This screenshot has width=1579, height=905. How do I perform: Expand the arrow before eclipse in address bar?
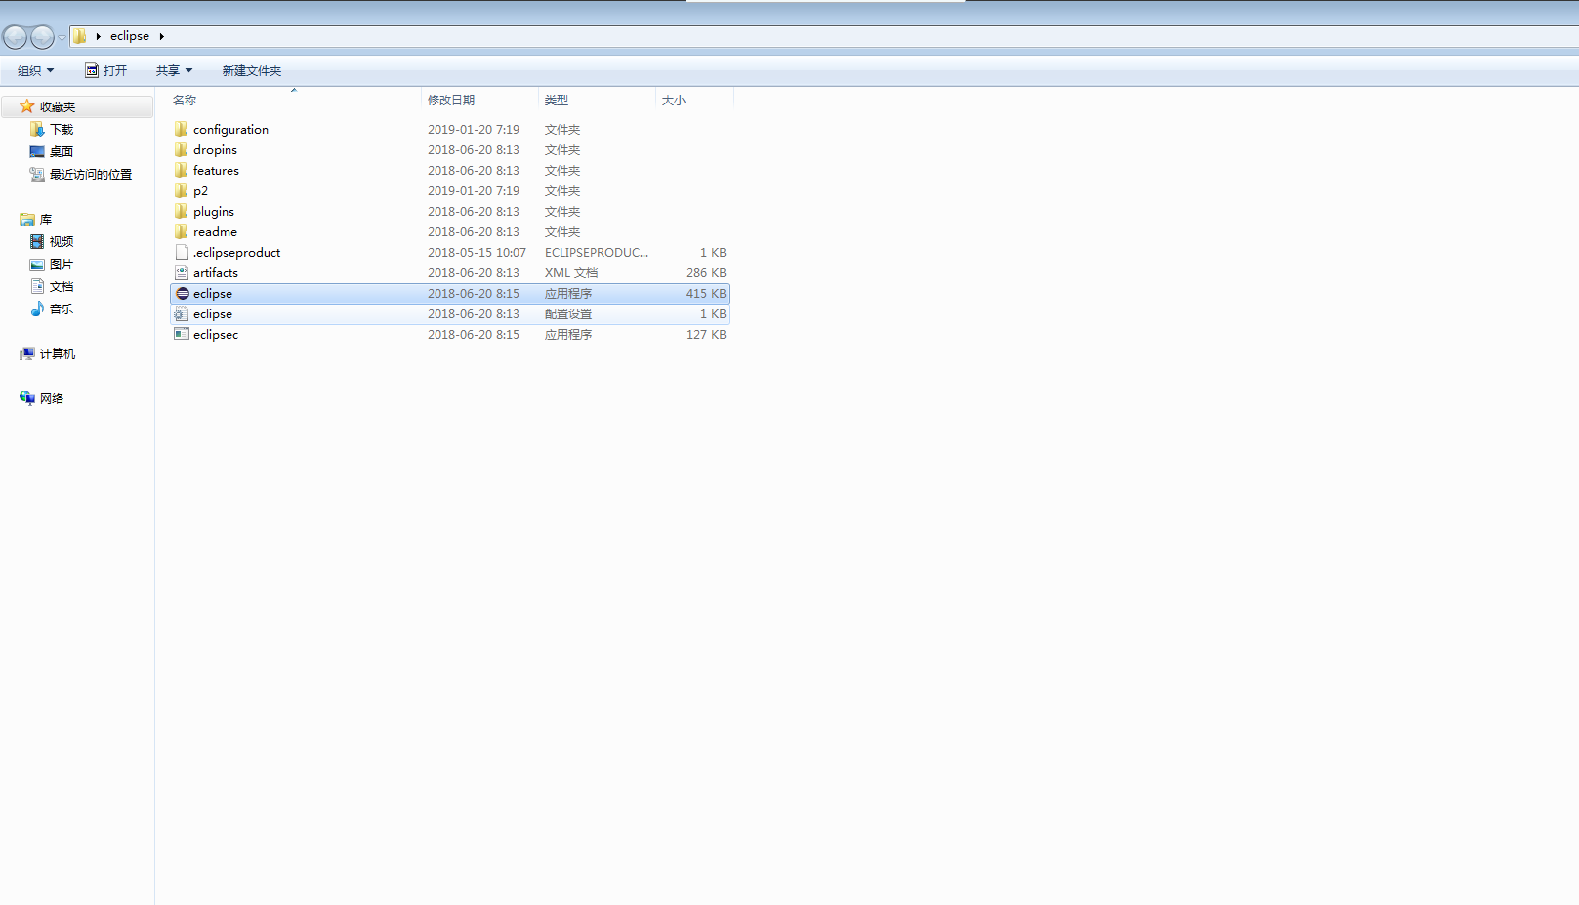click(98, 36)
